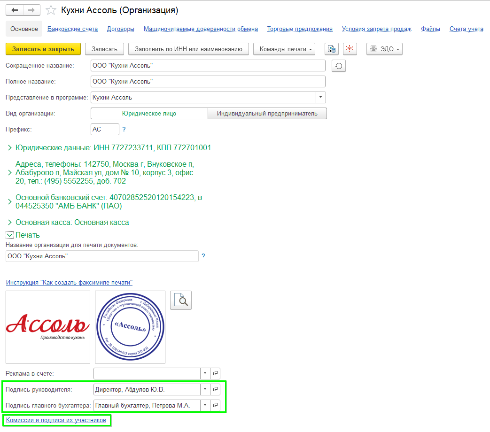Open the name history clock icon

click(x=338, y=66)
